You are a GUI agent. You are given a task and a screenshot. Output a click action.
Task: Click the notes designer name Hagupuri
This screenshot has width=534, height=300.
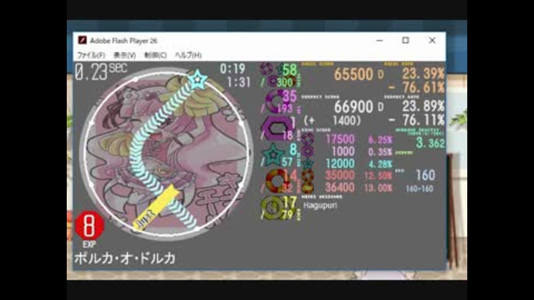(320, 206)
